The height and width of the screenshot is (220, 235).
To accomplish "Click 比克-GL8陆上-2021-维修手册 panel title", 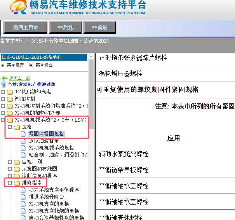I will tap(44, 57).
